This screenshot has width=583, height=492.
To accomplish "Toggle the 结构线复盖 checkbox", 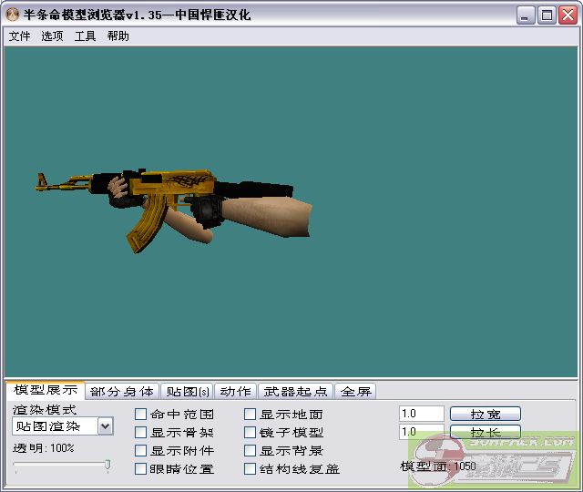I will 251,469.
